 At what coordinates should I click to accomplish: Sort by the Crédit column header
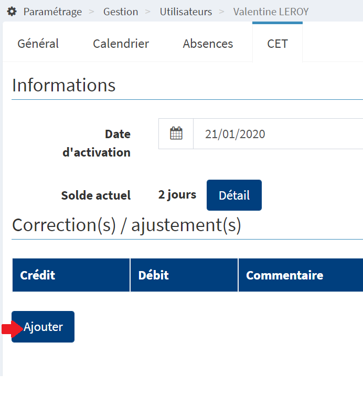tap(71, 275)
